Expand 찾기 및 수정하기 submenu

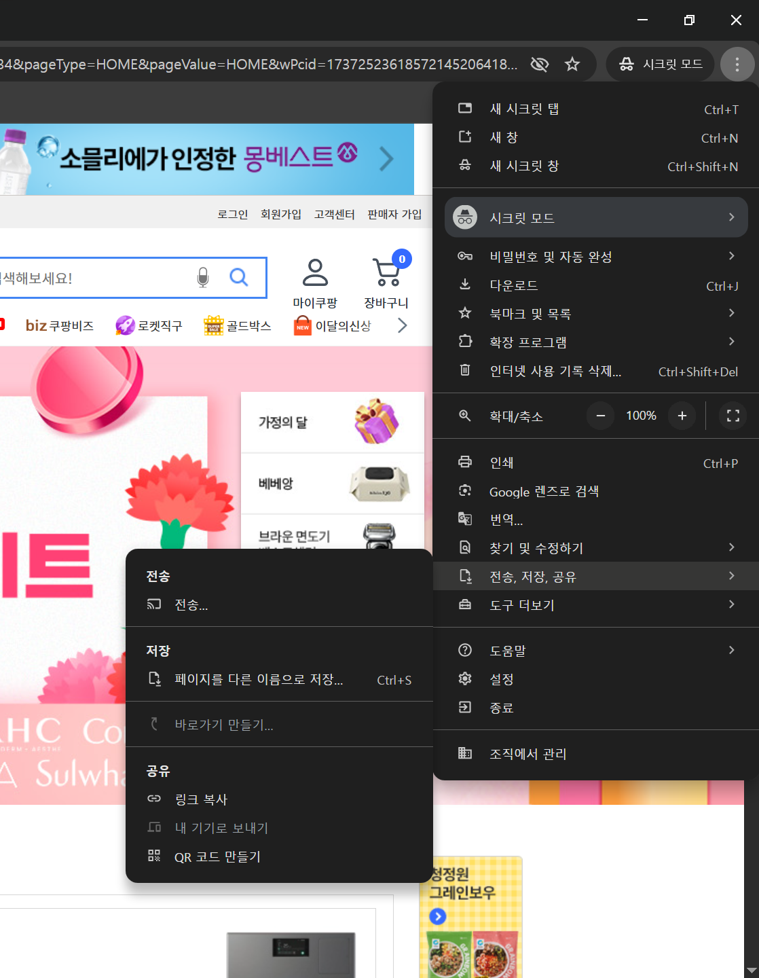[595, 547]
